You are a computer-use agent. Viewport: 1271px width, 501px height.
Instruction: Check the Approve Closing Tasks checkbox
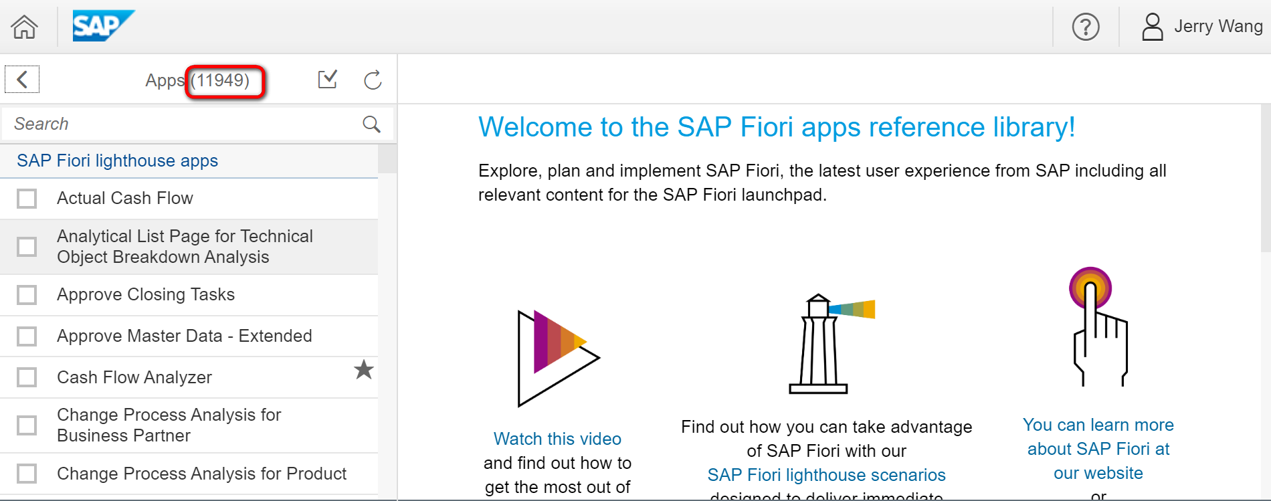(27, 295)
